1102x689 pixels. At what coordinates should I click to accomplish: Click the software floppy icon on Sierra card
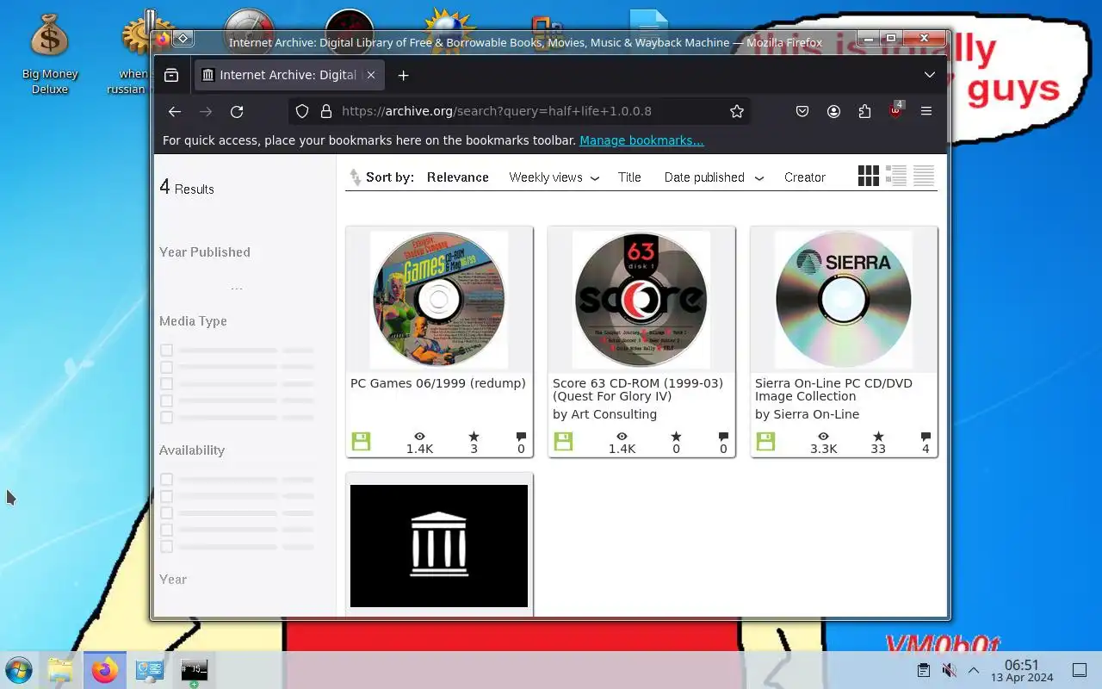(765, 442)
